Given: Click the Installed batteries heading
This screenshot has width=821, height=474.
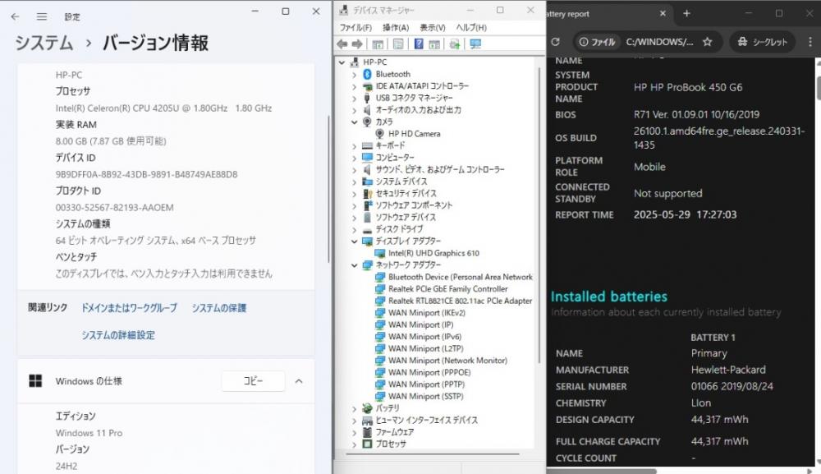Looking at the screenshot, I should point(609,297).
